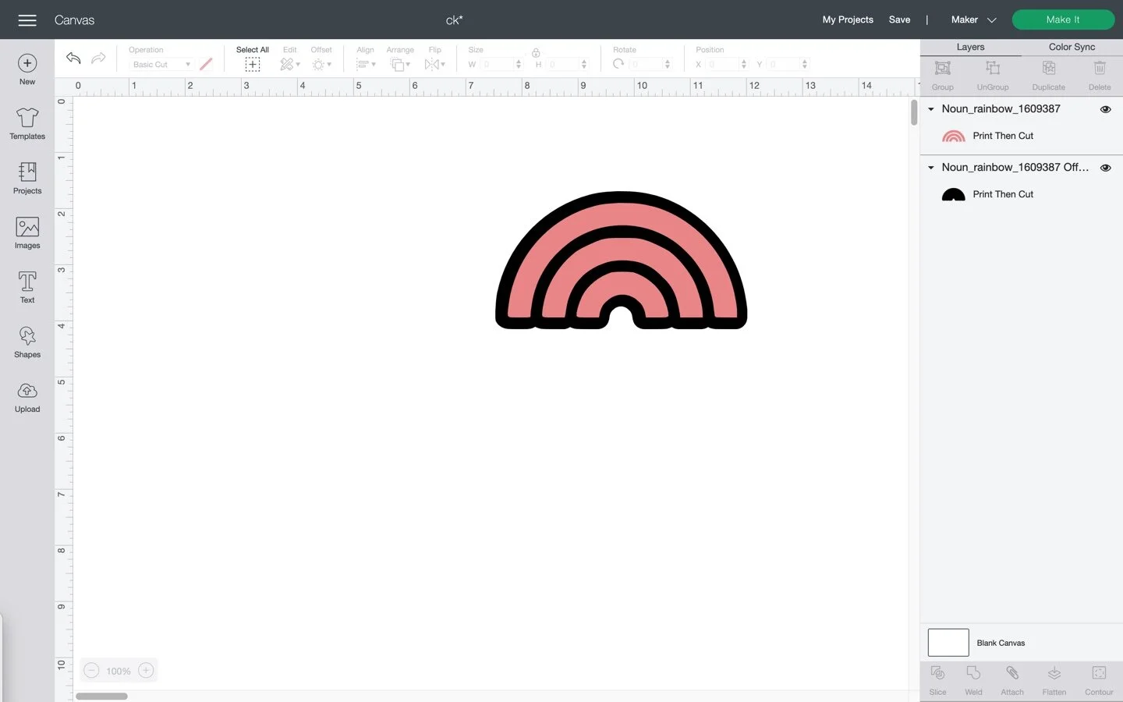This screenshot has height=702, width=1123.
Task: Click the Contour icon
Action: [x=1098, y=679]
